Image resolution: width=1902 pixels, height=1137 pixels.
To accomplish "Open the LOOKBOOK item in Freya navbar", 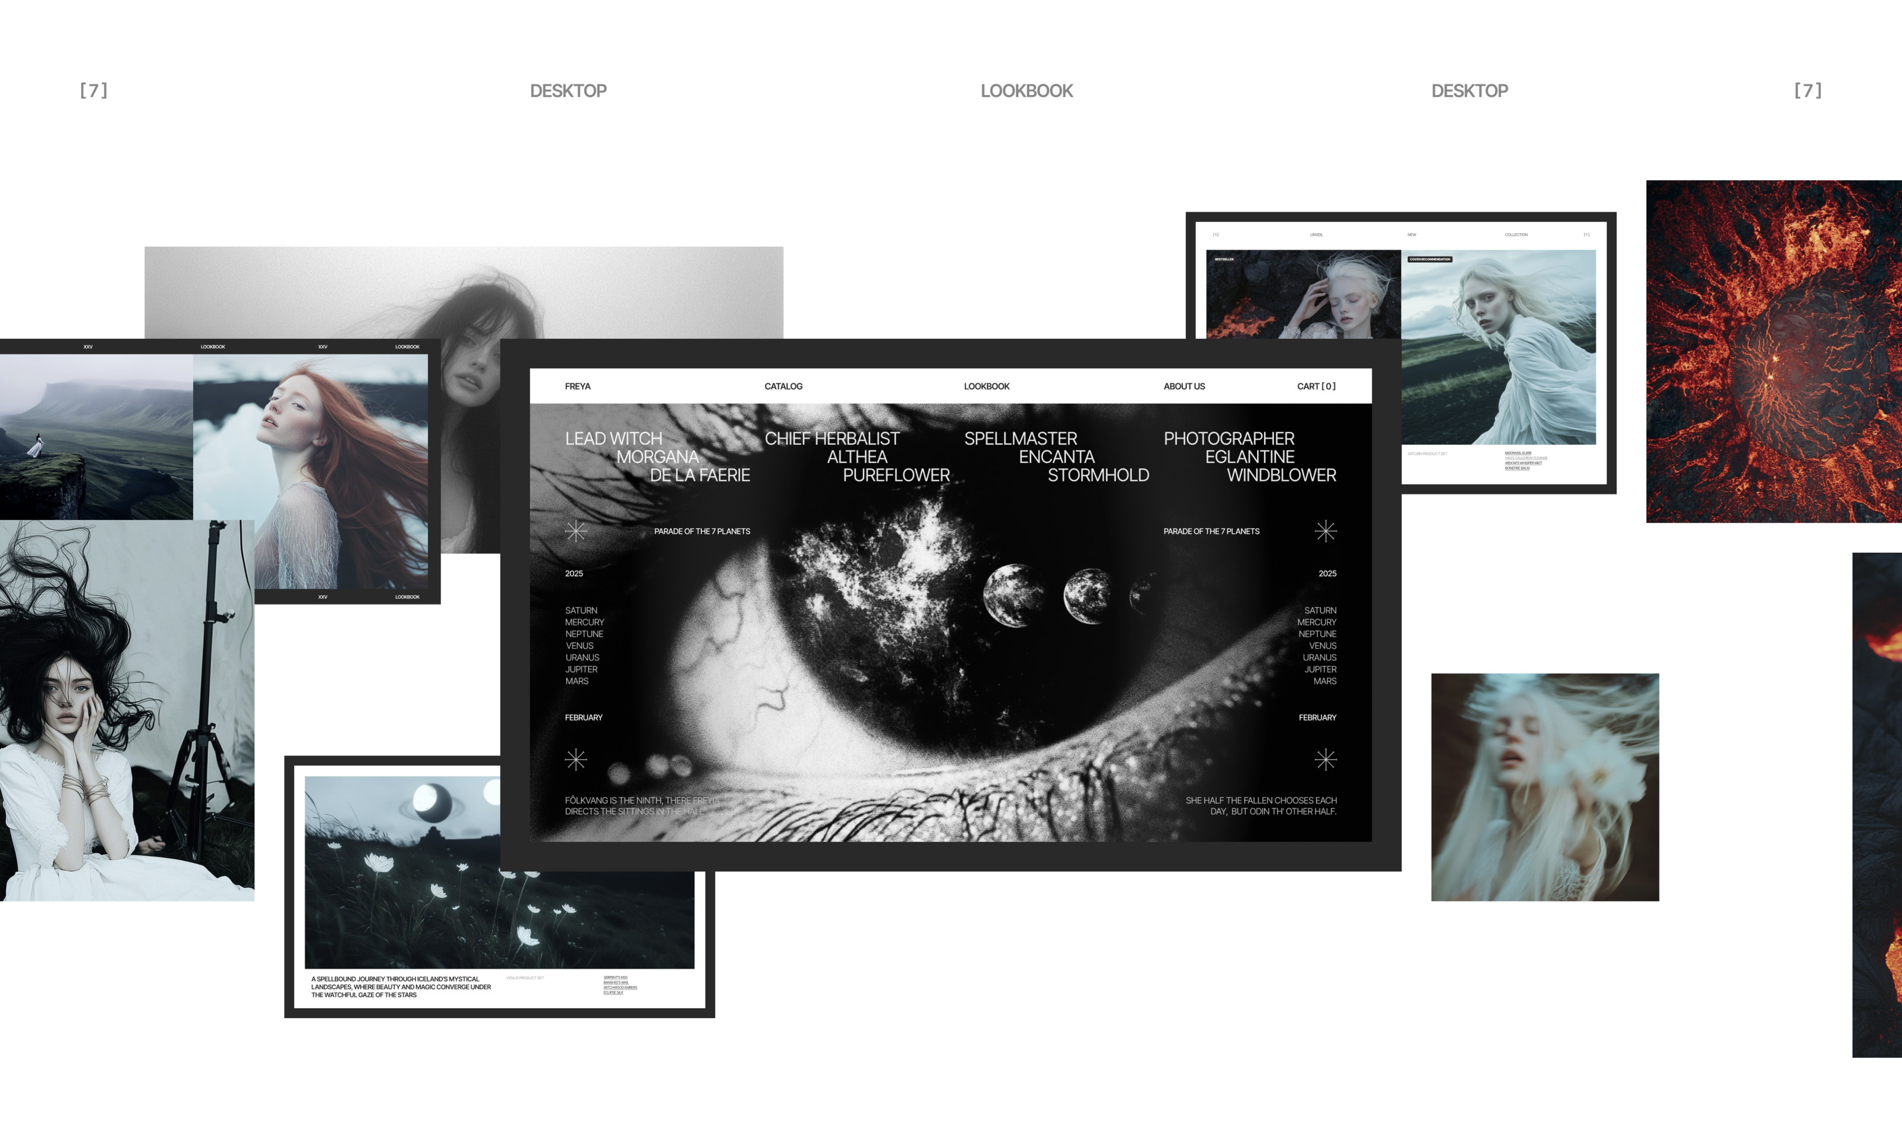I will [x=986, y=386].
